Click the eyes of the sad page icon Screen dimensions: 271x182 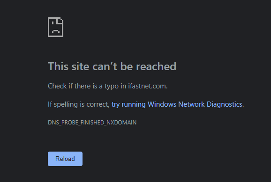[56, 23]
